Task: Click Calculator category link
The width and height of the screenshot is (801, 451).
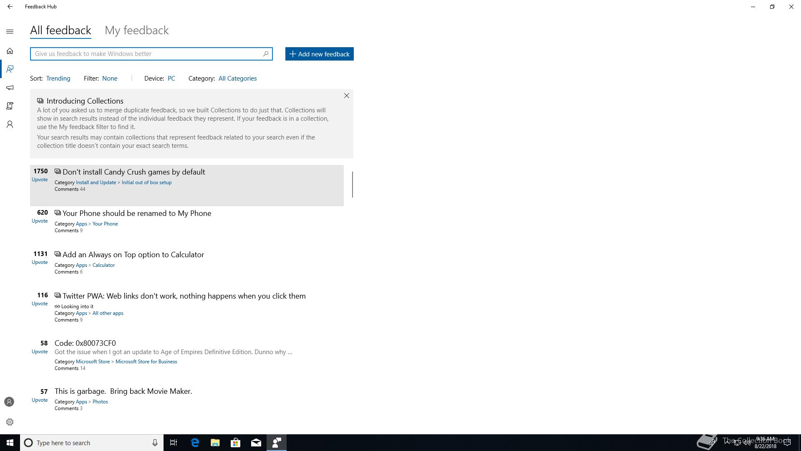Action: tap(103, 265)
